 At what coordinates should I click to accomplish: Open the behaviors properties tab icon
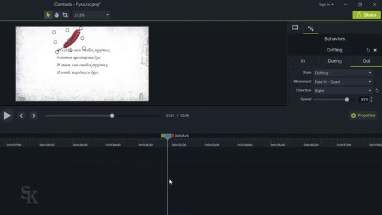click(310, 28)
